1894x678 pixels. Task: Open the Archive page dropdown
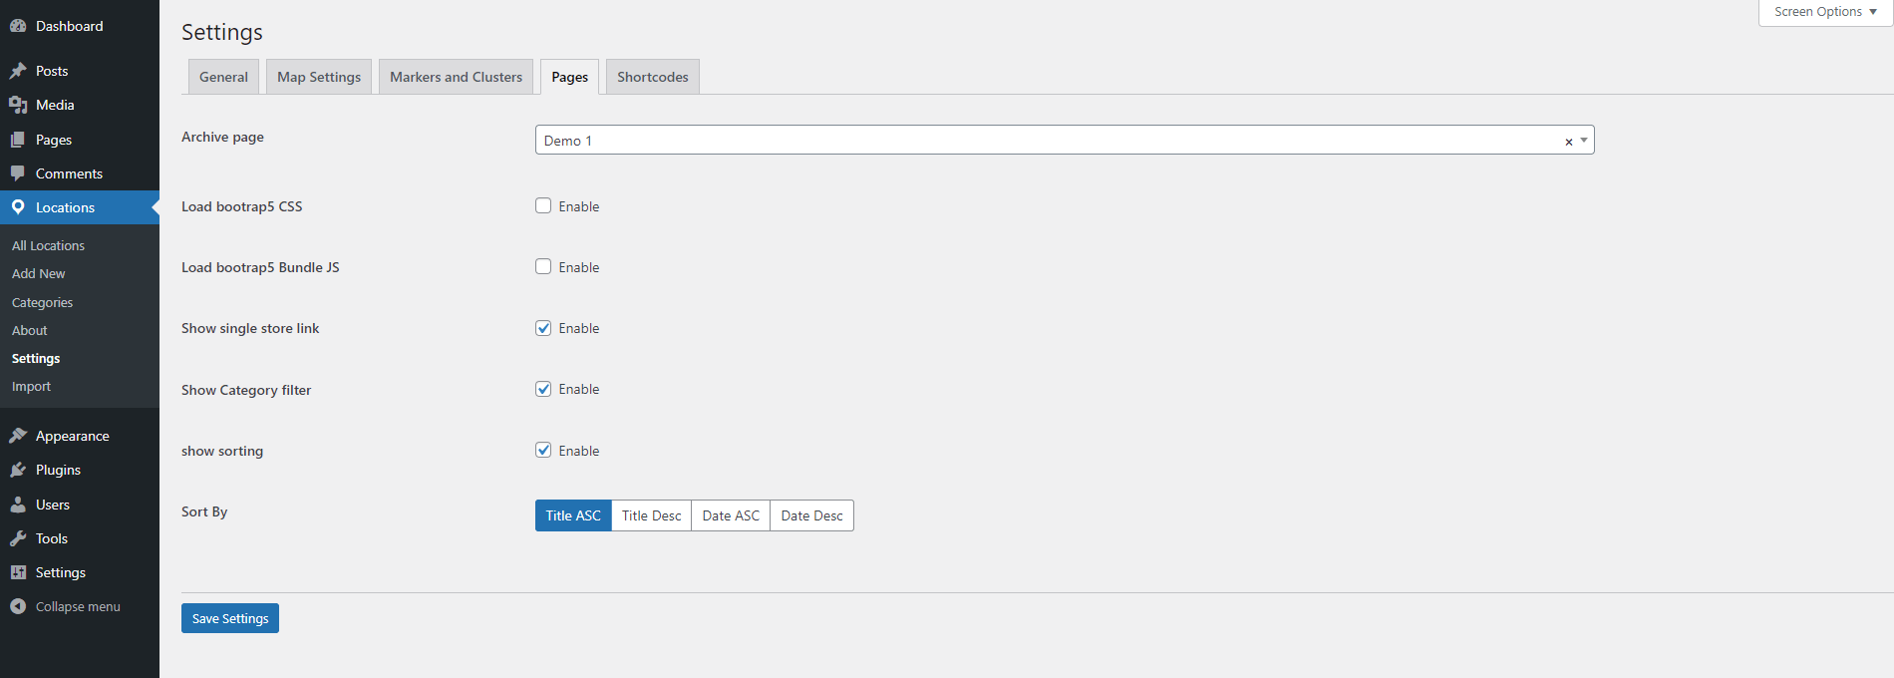[x=1065, y=140]
